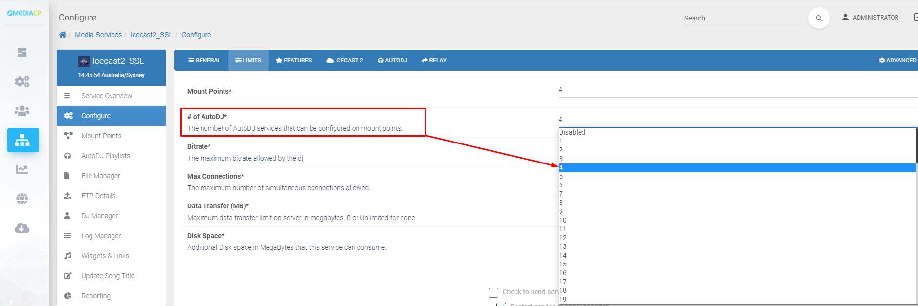Open Update Song Title via its pencil icon
918x306 pixels.
[68, 276]
